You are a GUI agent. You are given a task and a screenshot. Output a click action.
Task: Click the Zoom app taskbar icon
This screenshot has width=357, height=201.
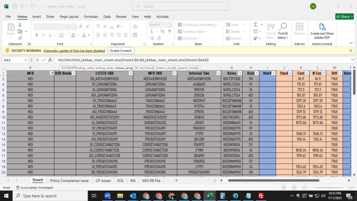tap(107, 196)
